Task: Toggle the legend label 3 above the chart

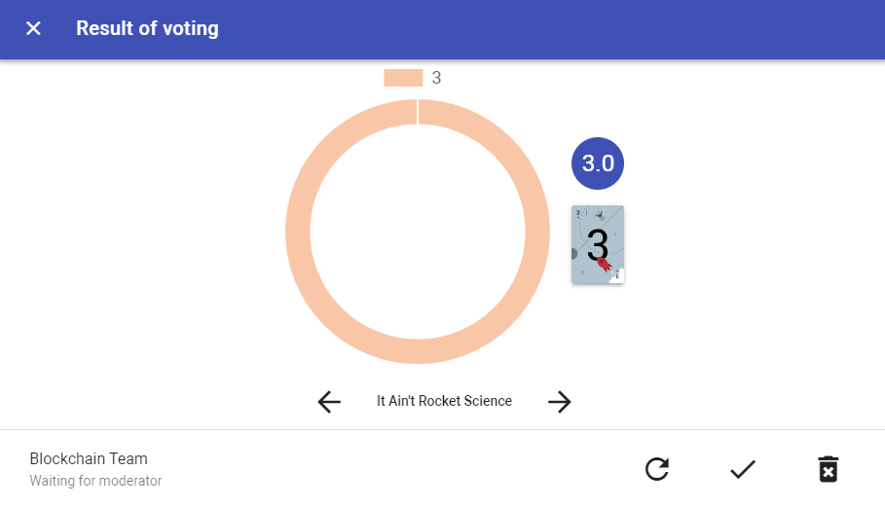Action: click(x=436, y=78)
